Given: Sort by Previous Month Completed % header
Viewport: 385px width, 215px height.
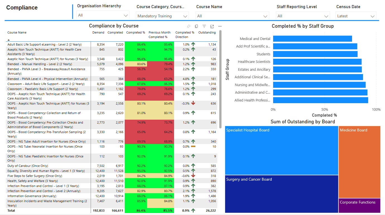Looking at the screenshot, I should coord(160,35).
